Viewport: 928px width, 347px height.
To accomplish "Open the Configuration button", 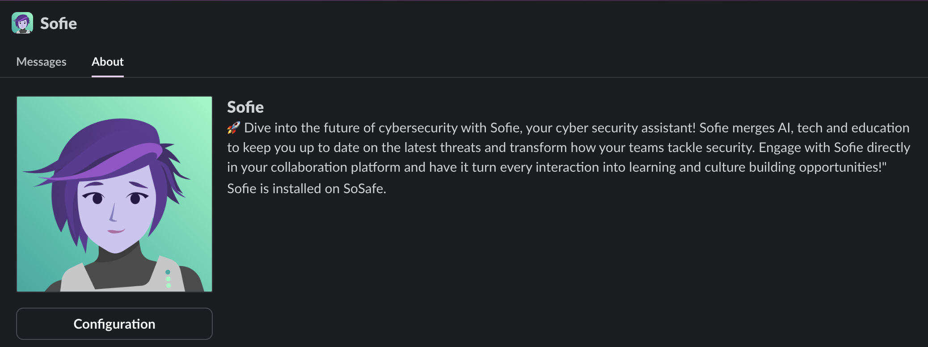I will point(114,323).
